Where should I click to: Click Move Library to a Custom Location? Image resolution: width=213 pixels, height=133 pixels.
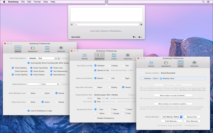click(x=173, y=104)
